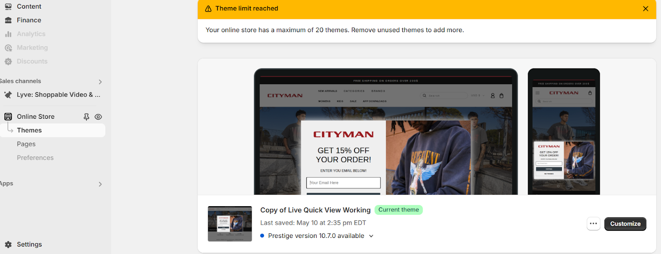Screen dimensions: 661x254
Task: Go to Pages under Online Store
Action: coord(26,144)
